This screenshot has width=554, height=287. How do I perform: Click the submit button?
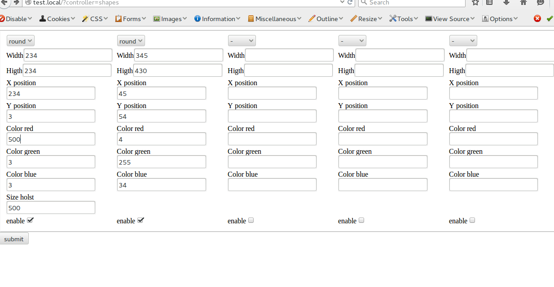pos(14,239)
